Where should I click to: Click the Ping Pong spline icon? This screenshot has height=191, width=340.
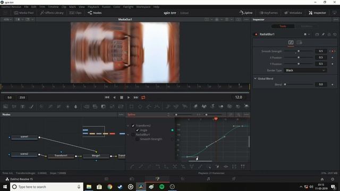[x=192, y=167]
